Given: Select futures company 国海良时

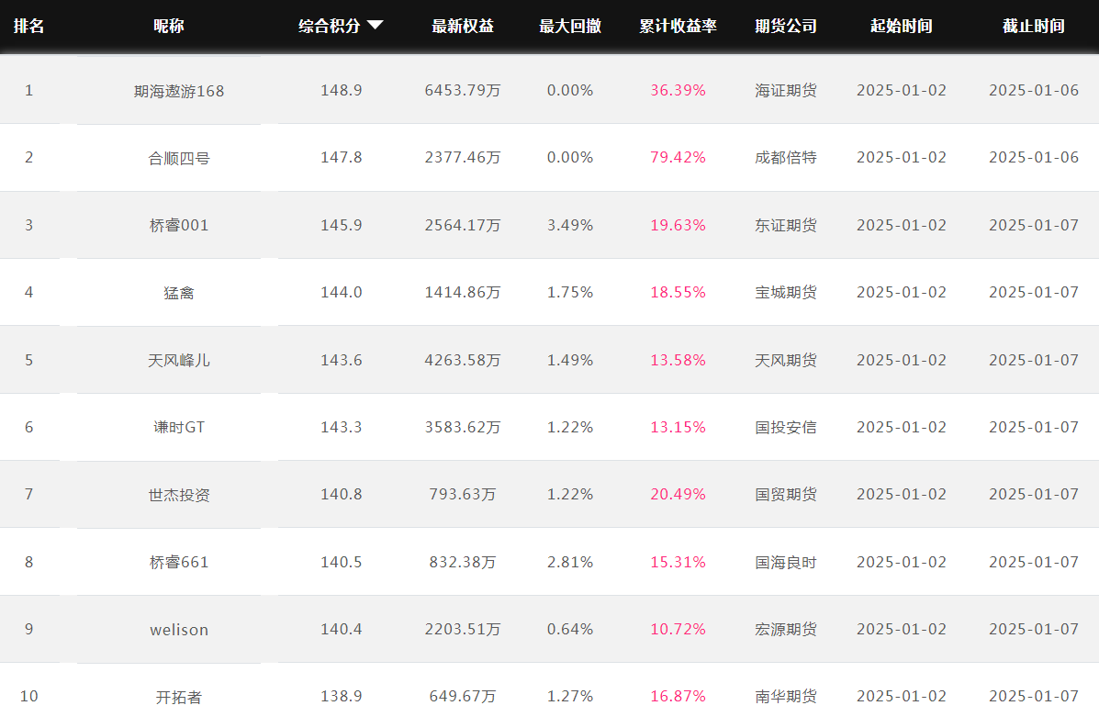Looking at the screenshot, I should click(x=786, y=562).
